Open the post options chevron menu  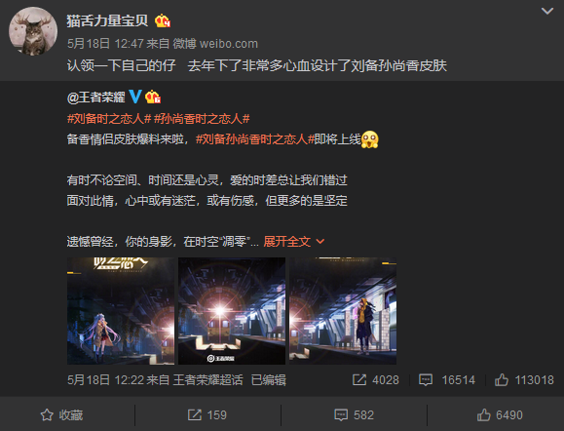547,12
